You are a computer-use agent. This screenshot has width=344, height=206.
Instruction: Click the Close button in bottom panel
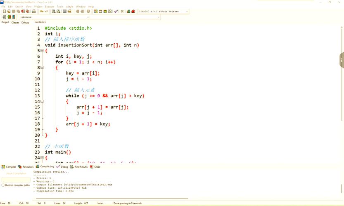[x=95, y=167]
